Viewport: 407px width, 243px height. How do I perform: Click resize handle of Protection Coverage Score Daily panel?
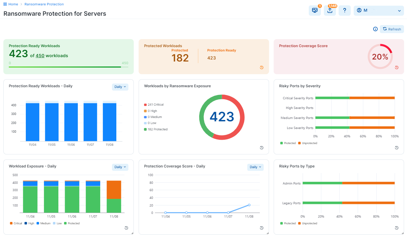click(x=267, y=233)
